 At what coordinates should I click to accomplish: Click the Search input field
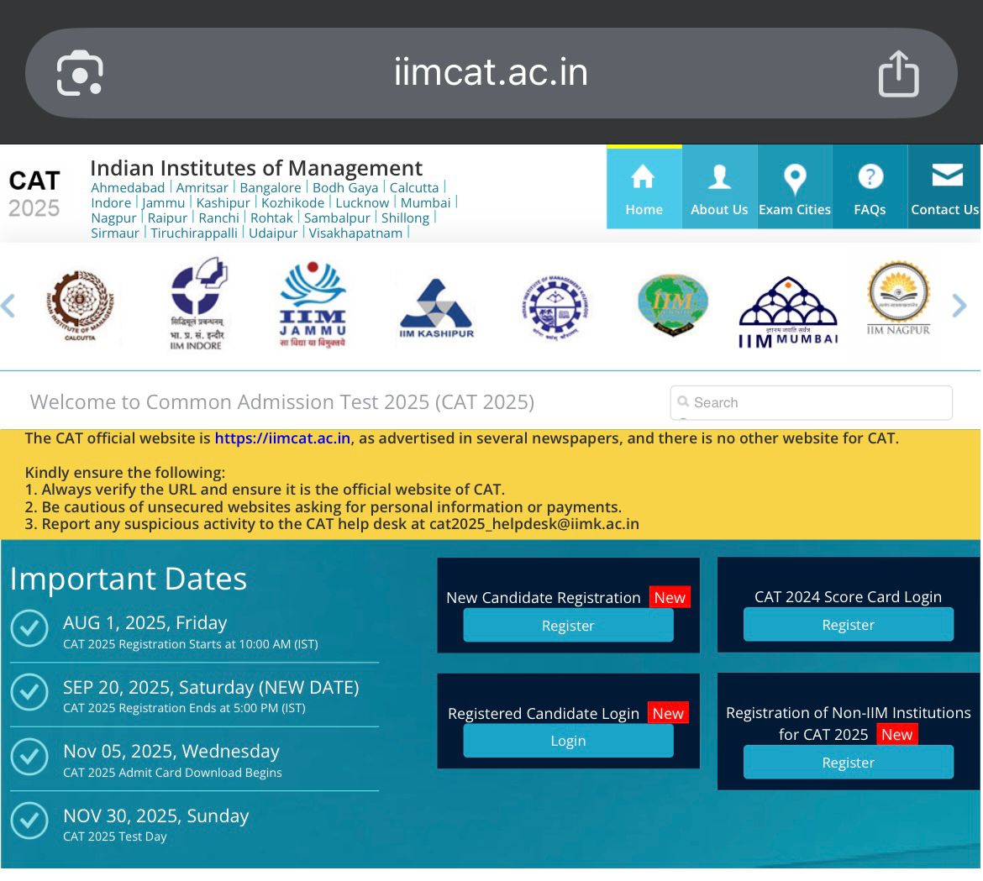pyautogui.click(x=812, y=402)
